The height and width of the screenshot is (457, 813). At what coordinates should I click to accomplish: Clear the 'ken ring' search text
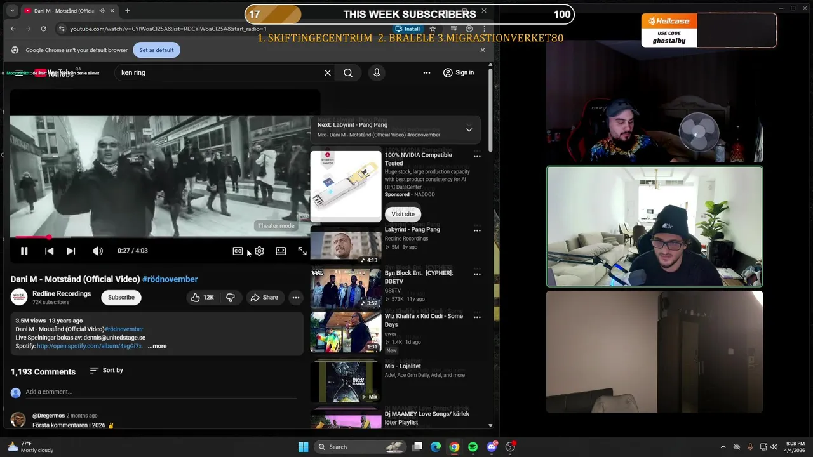(328, 73)
